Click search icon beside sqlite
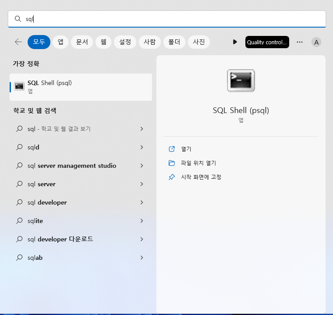The height and width of the screenshot is (315, 333). pyautogui.click(x=19, y=220)
